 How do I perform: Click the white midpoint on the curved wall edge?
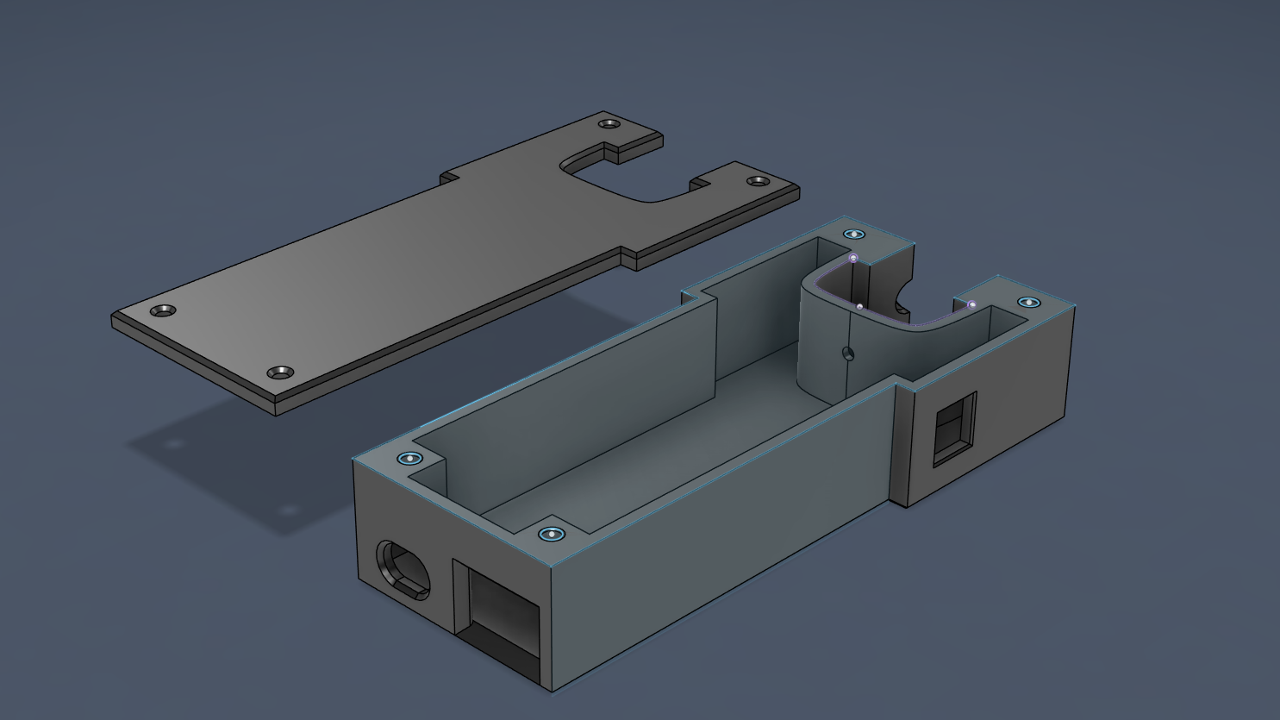pyautogui.click(x=859, y=306)
